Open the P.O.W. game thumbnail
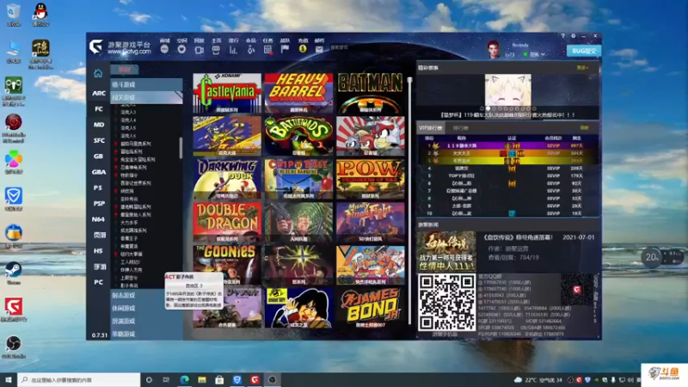The height and width of the screenshot is (387, 688). tap(371, 179)
